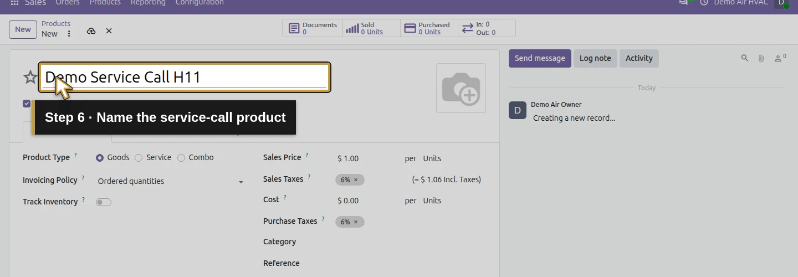
Task: Select the Goods product type
Action: click(x=100, y=158)
